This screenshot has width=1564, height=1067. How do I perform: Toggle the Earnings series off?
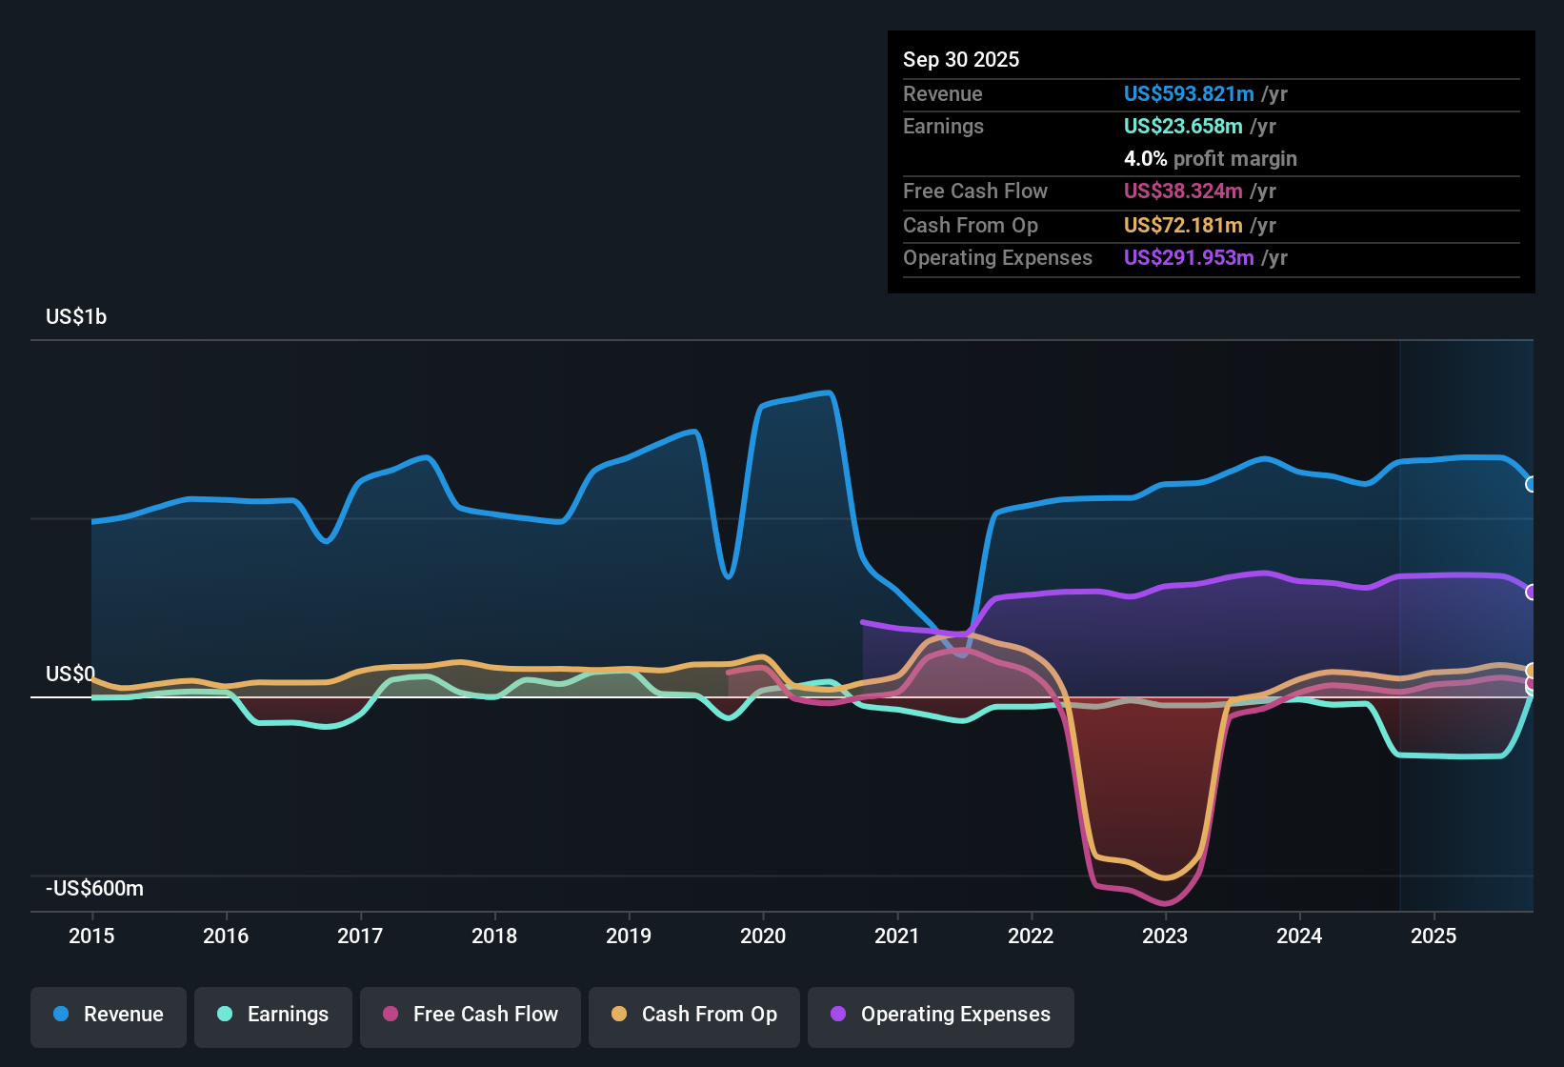273,1015
